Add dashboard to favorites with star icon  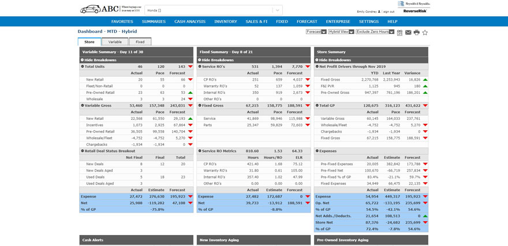point(425,32)
